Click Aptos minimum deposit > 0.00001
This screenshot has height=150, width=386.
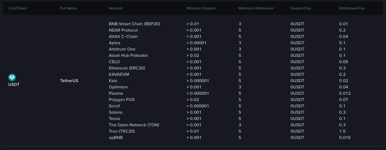(196, 43)
